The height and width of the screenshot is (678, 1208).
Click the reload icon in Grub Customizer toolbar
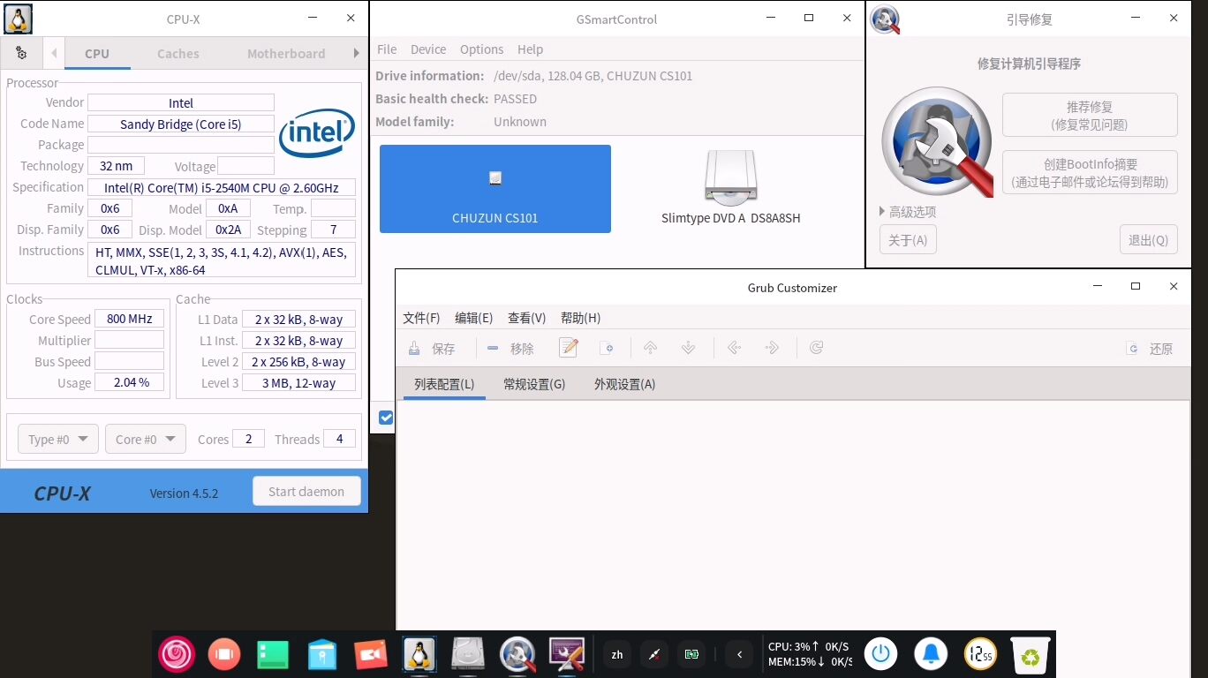pyautogui.click(x=816, y=349)
